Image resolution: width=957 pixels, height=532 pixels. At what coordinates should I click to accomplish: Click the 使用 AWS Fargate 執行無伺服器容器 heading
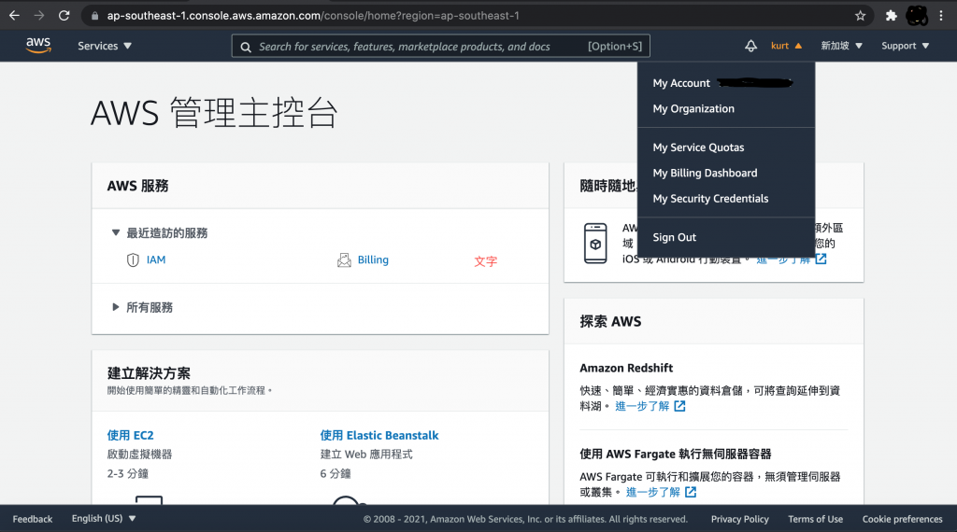pyautogui.click(x=676, y=454)
